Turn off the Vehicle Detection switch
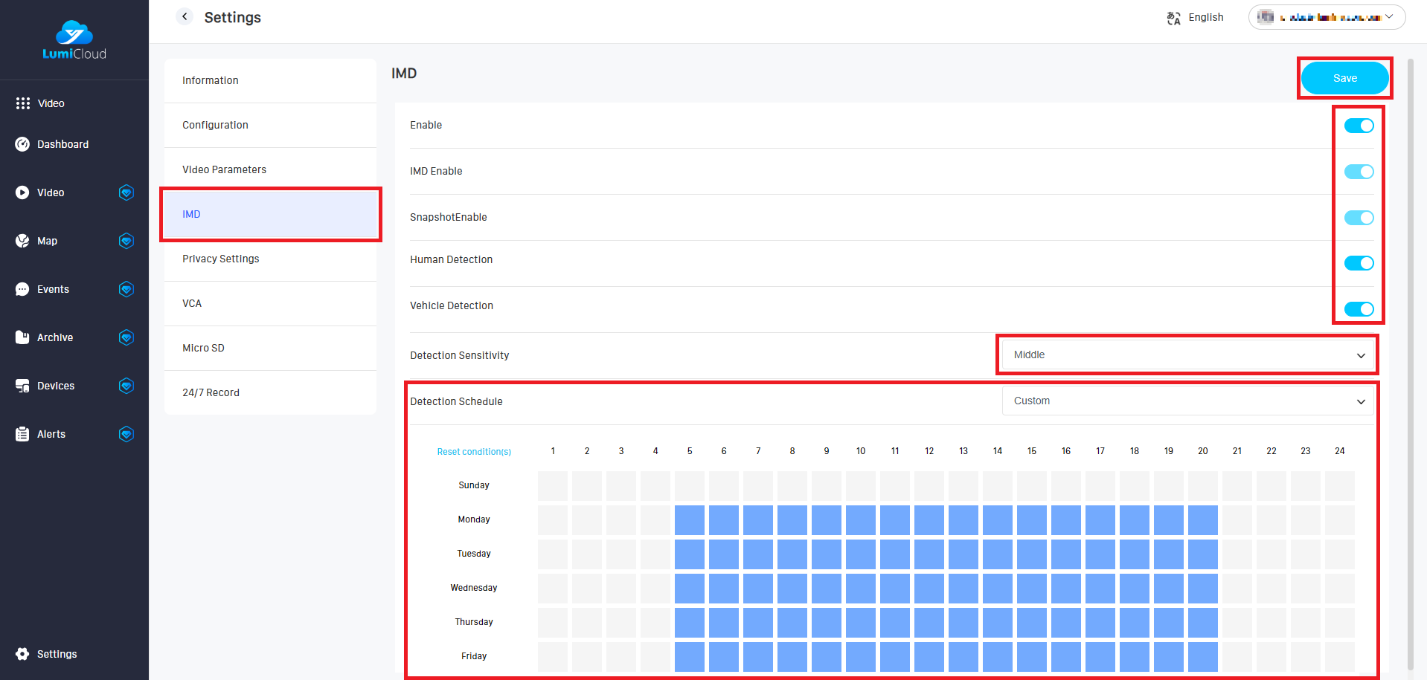This screenshot has height=680, width=1427. tap(1359, 309)
